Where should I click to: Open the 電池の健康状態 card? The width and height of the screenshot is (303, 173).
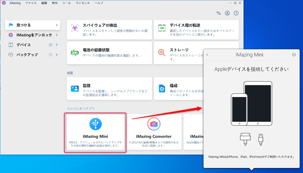[109, 53]
